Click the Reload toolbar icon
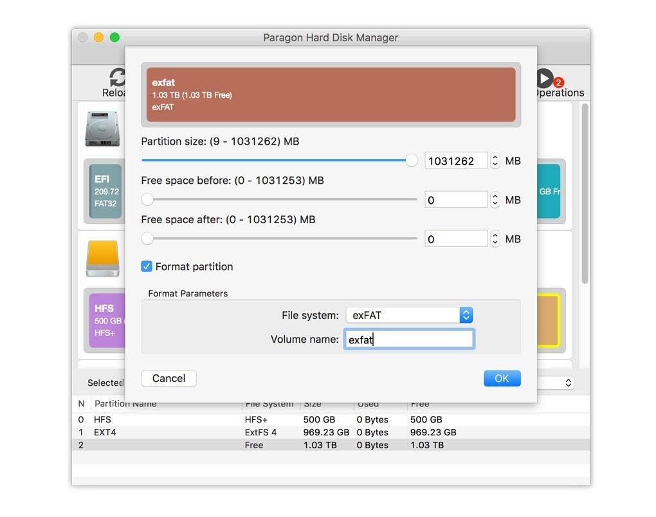656x517 pixels. (x=117, y=78)
